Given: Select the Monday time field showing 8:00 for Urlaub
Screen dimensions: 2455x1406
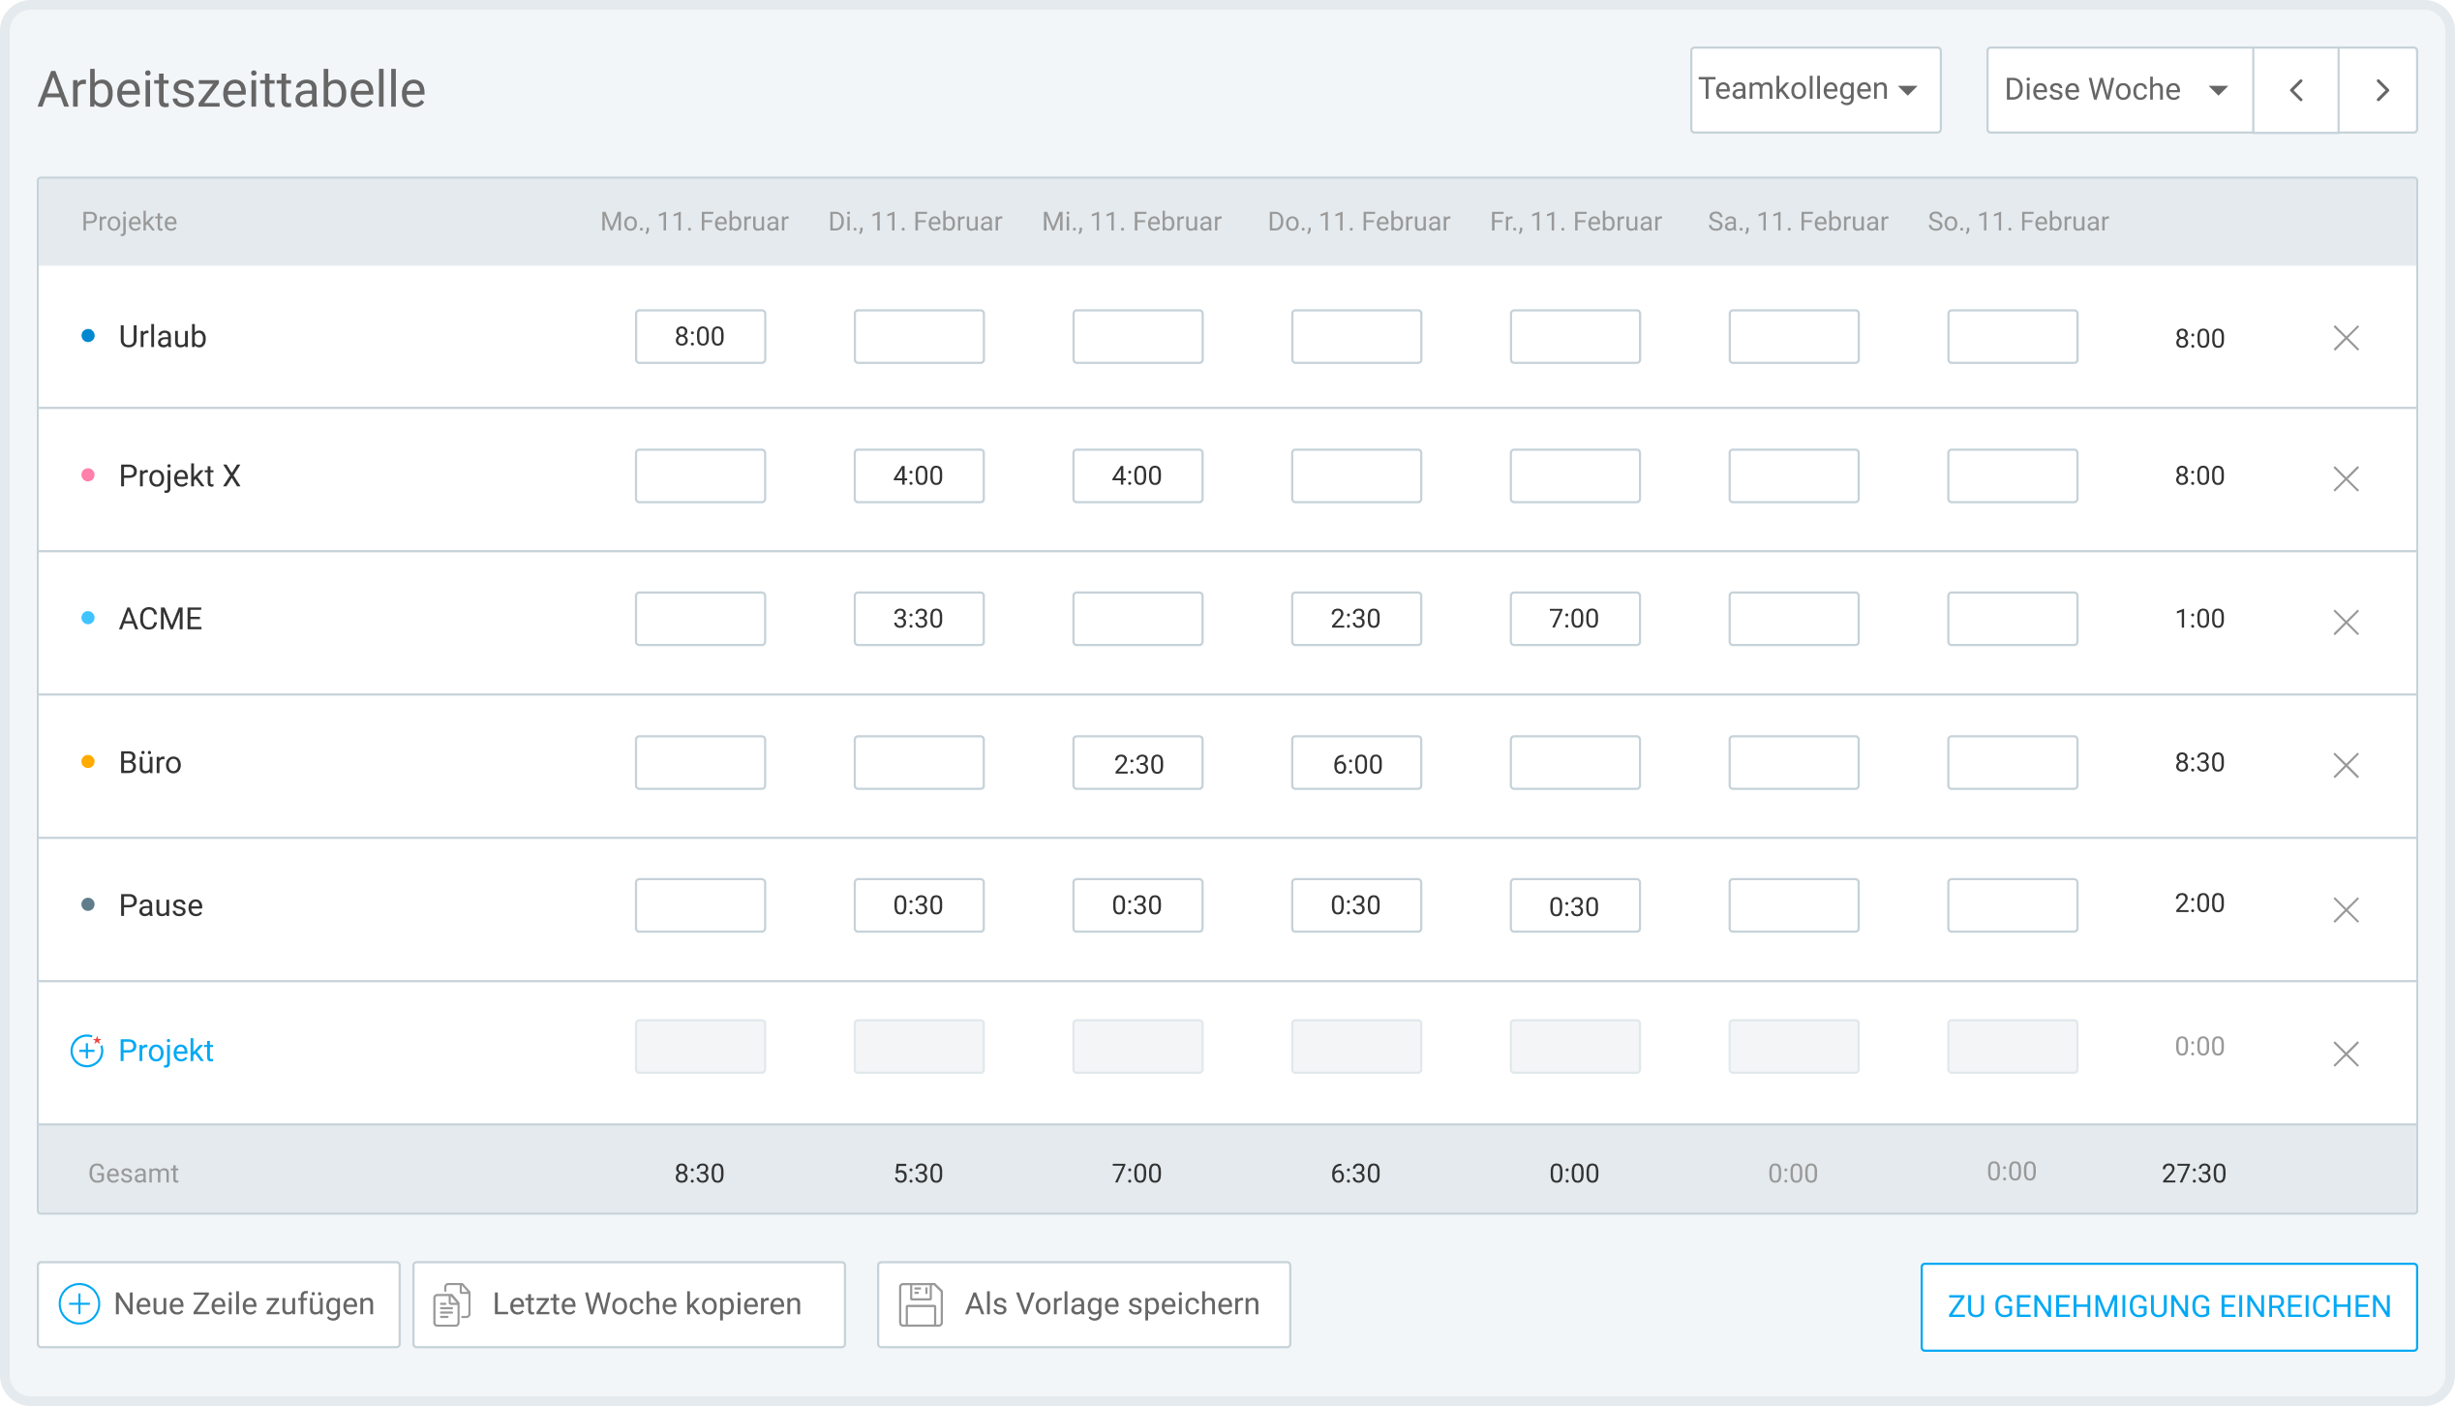Looking at the screenshot, I should tap(700, 336).
